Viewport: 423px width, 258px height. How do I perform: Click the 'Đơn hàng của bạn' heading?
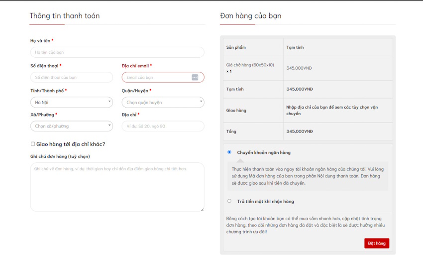coord(250,16)
